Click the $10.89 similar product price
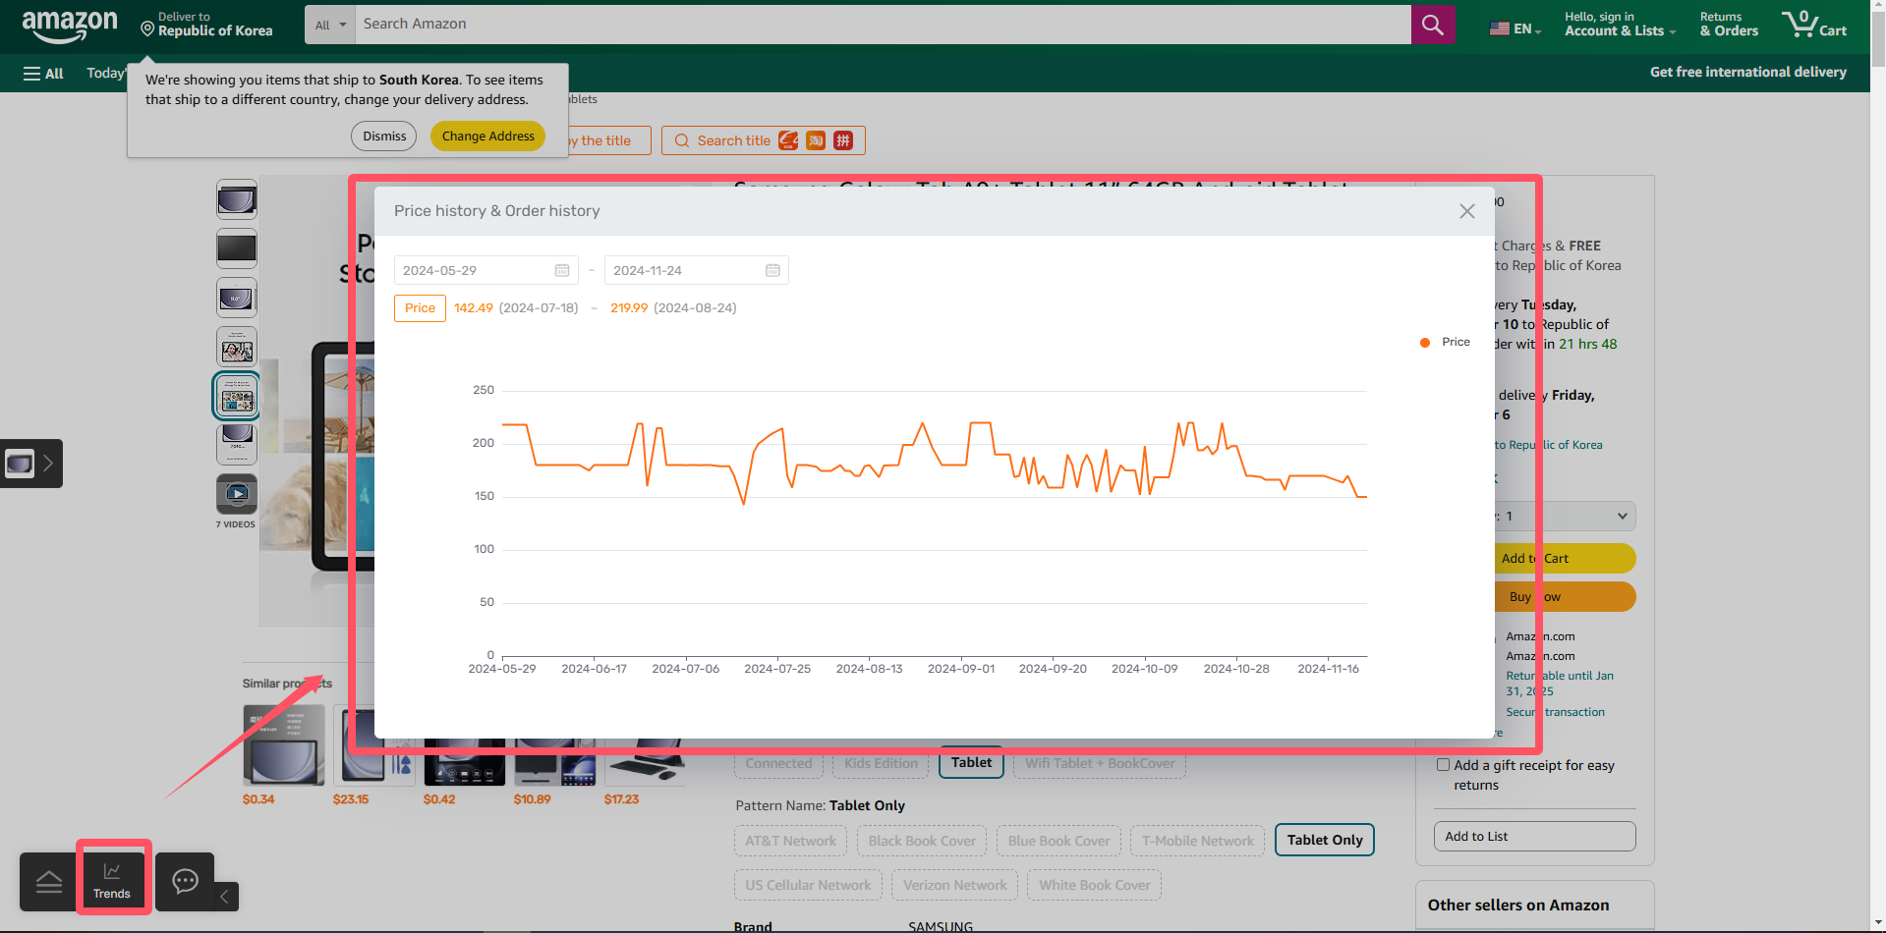The height and width of the screenshot is (933, 1886). (x=532, y=799)
